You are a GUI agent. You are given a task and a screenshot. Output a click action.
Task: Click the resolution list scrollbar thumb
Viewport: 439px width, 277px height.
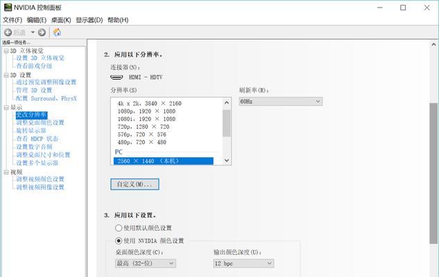[x=227, y=123]
